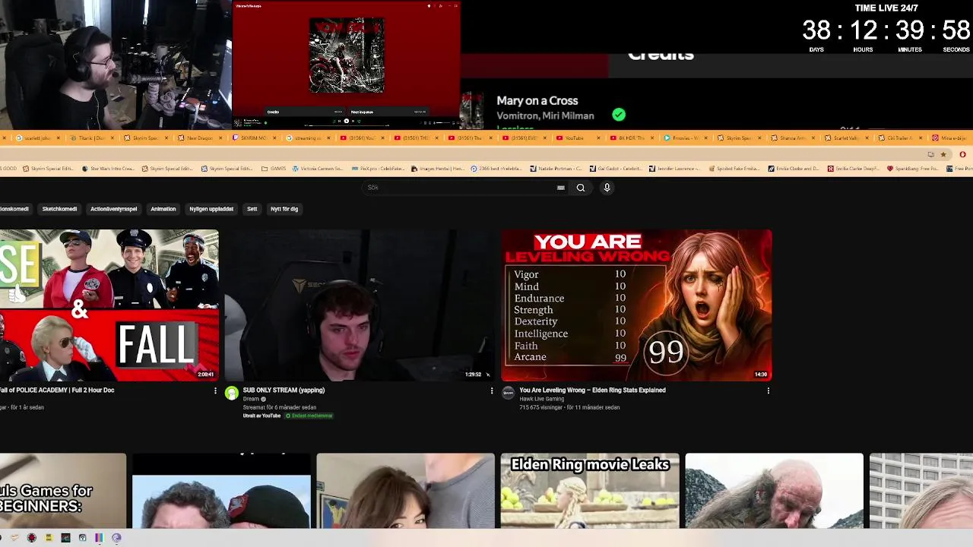Click the SUB ONLY STREAM (yapping) title
The height and width of the screenshot is (547, 973).
point(284,390)
